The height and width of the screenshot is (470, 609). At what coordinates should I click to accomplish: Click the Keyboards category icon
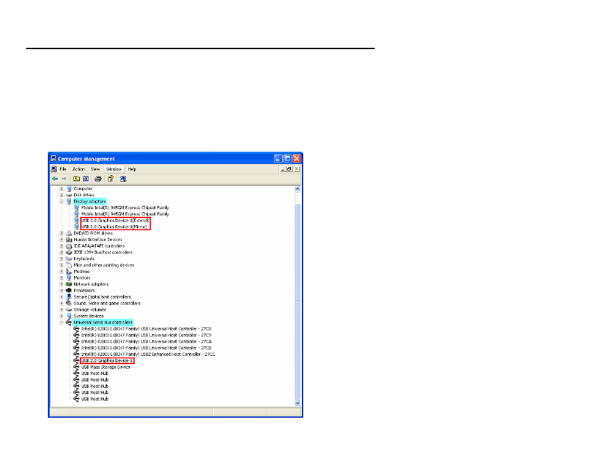tap(69, 258)
